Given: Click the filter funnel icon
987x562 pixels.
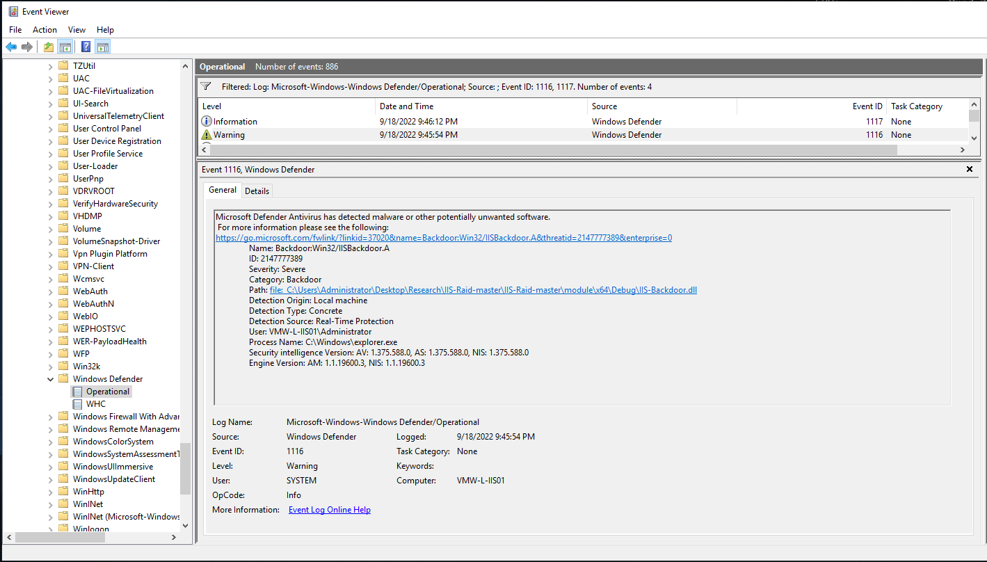Looking at the screenshot, I should tap(206, 87).
